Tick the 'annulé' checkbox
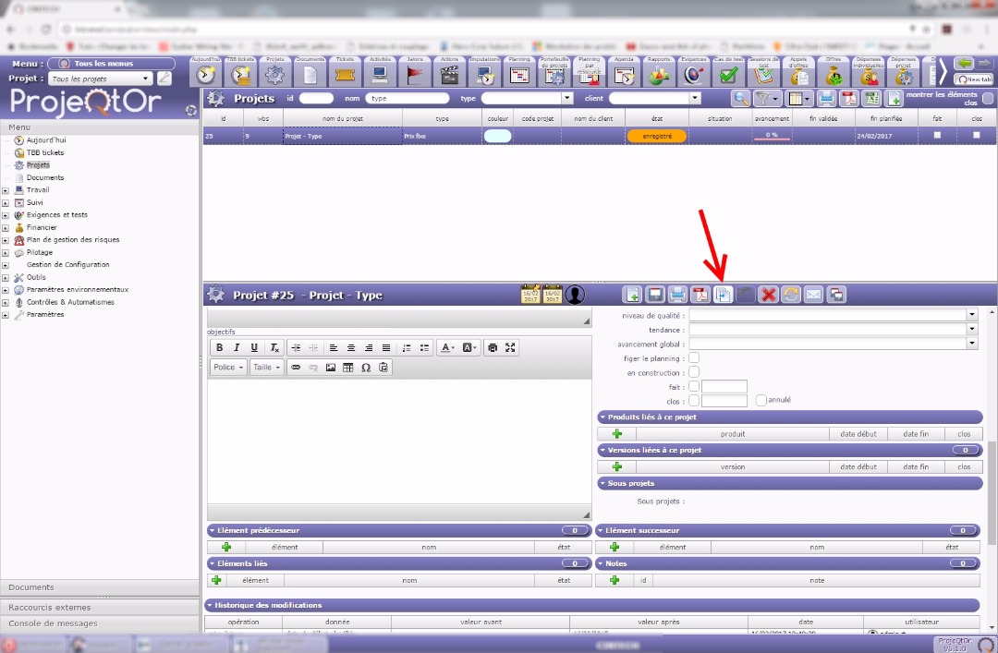The width and height of the screenshot is (998, 653). coord(761,401)
